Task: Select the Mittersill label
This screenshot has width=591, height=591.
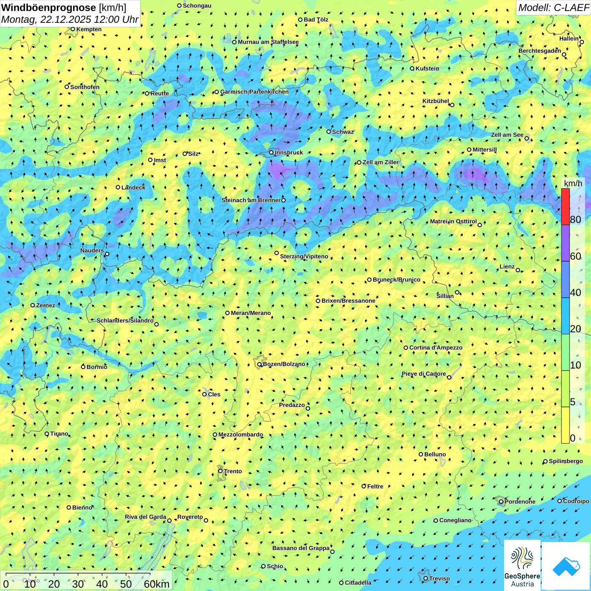Action: 485,149
